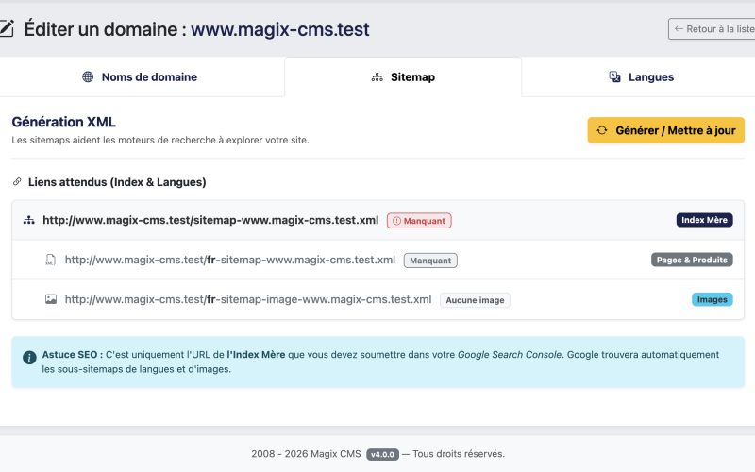This screenshot has width=755, height=472.
Task: Open the sitemap-www.magix-cms.test.xml index link
Action: point(210,220)
